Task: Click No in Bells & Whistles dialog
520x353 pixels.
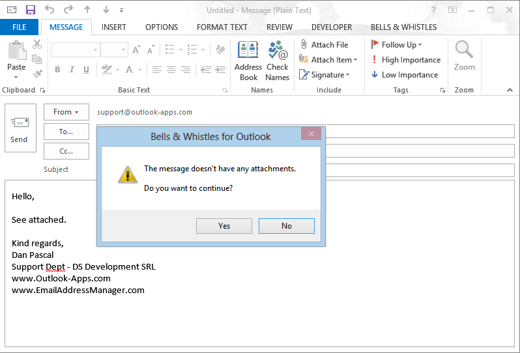Action: click(x=287, y=226)
